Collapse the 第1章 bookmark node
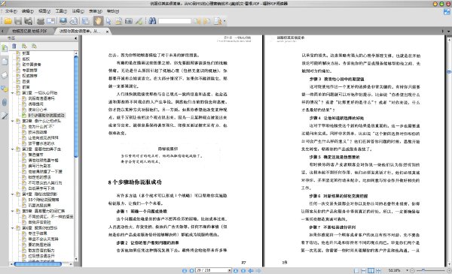Screen dimensions: 452x274 pyautogui.click(x=13, y=93)
